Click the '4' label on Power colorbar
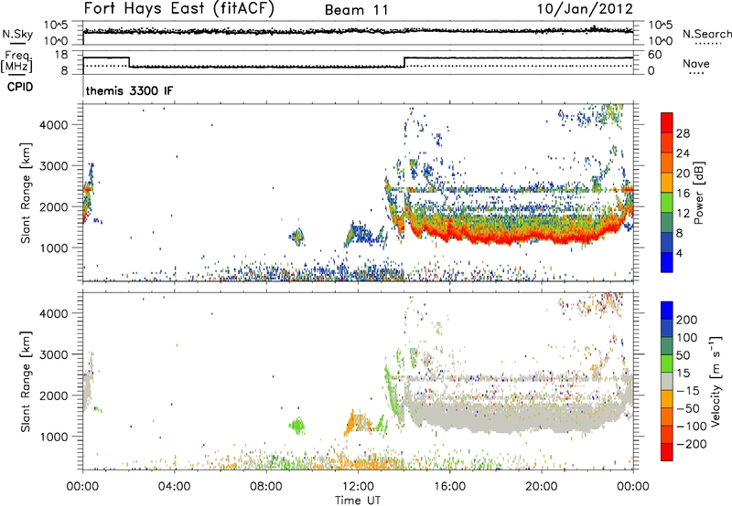This screenshot has height=506, width=732. click(x=679, y=253)
